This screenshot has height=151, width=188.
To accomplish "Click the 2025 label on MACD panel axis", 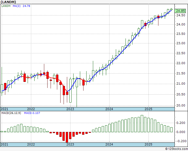I will (x=148, y=144).
